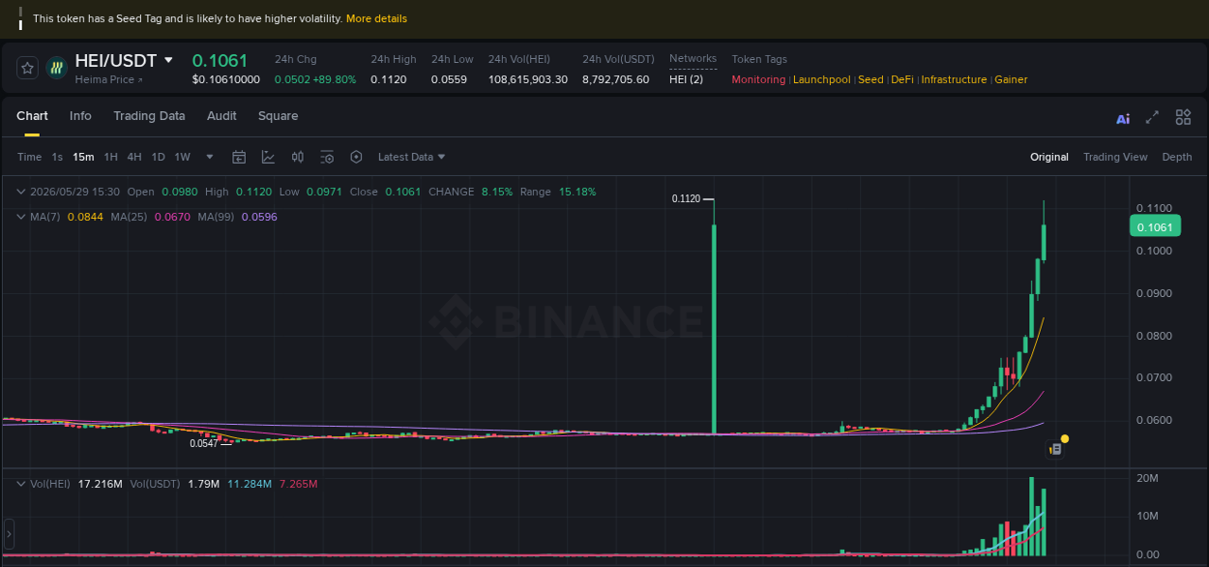Expand chart to fullscreen

[x=1152, y=117]
